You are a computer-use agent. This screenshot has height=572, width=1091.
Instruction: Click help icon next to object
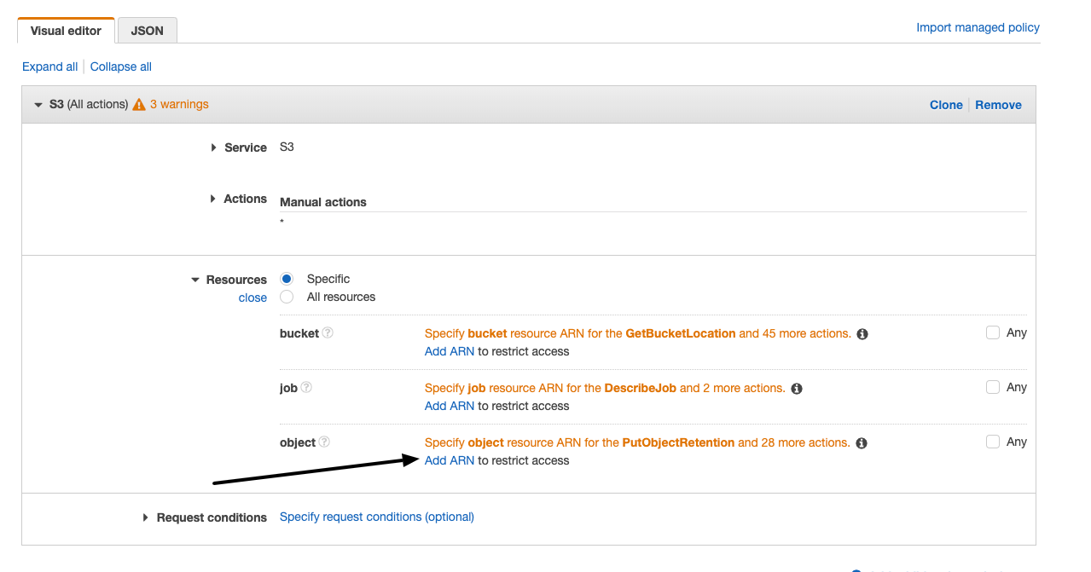point(324,442)
